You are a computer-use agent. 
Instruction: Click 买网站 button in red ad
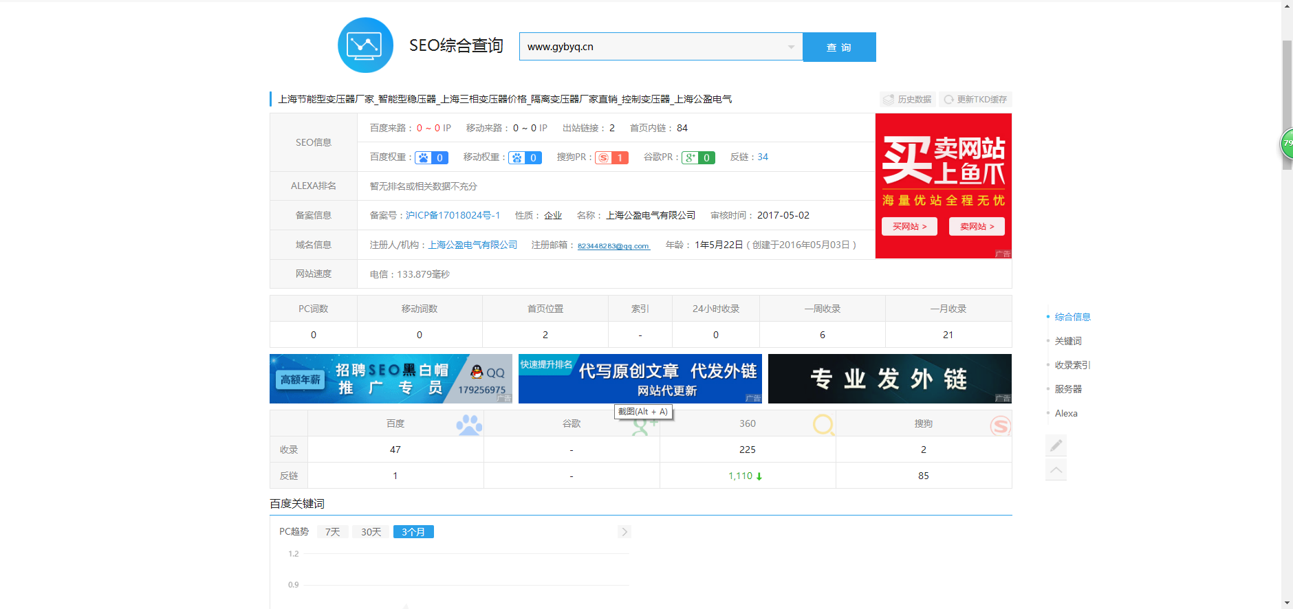909,226
